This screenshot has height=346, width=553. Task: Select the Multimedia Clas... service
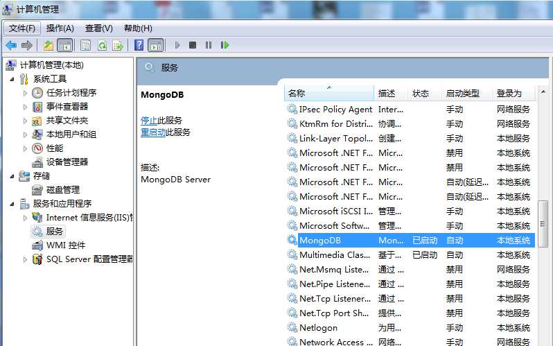click(x=410, y=255)
